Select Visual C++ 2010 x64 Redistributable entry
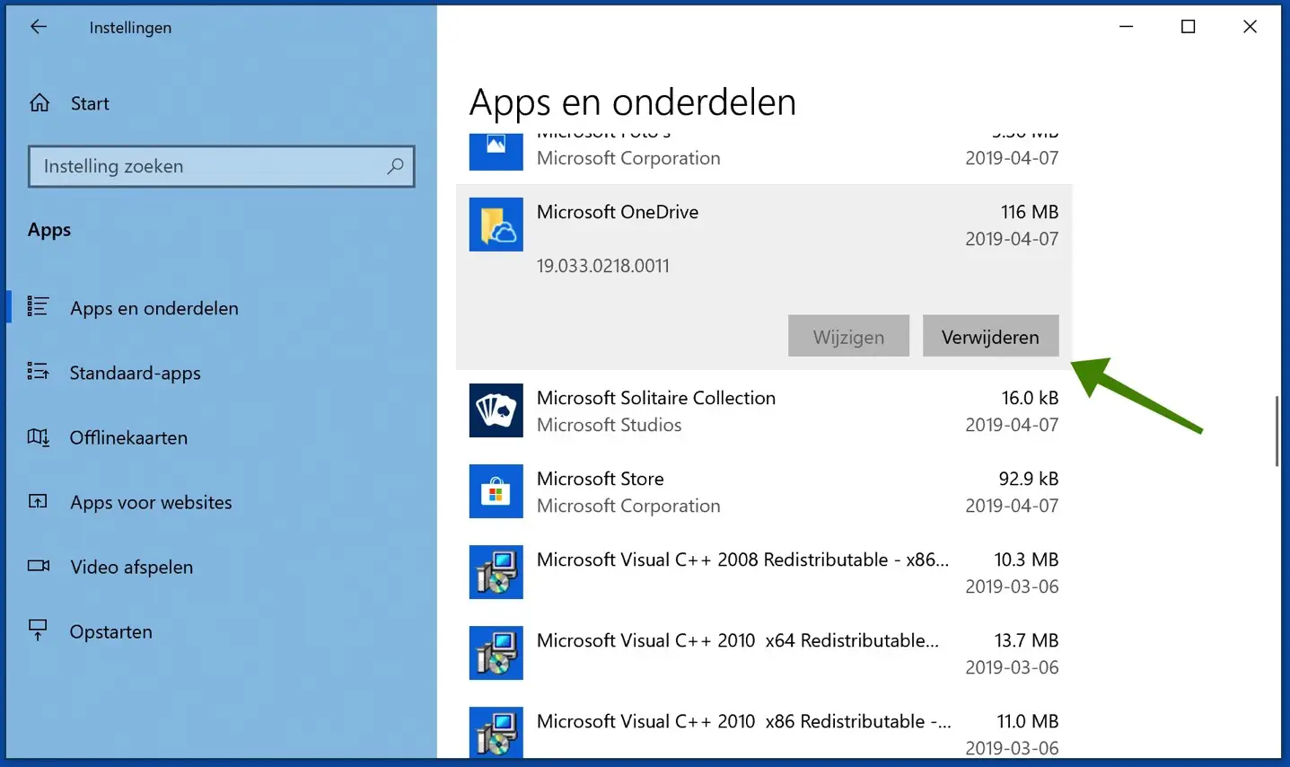Viewport: 1290px width, 767px height. (x=764, y=653)
